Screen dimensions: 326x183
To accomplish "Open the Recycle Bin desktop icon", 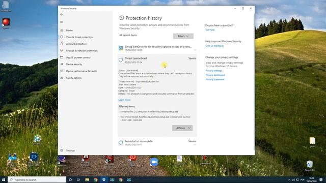I will pos(310,165).
